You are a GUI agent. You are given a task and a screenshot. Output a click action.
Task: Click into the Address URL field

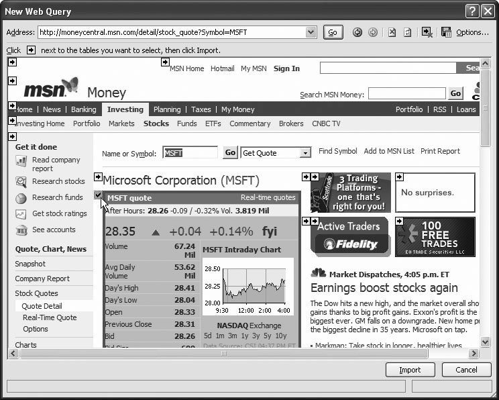tap(172, 32)
